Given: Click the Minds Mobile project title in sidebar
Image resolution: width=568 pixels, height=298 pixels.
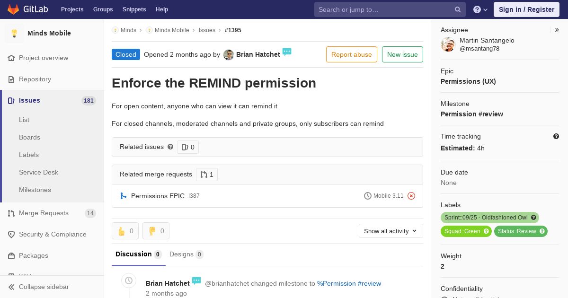Looking at the screenshot, I should (49, 33).
